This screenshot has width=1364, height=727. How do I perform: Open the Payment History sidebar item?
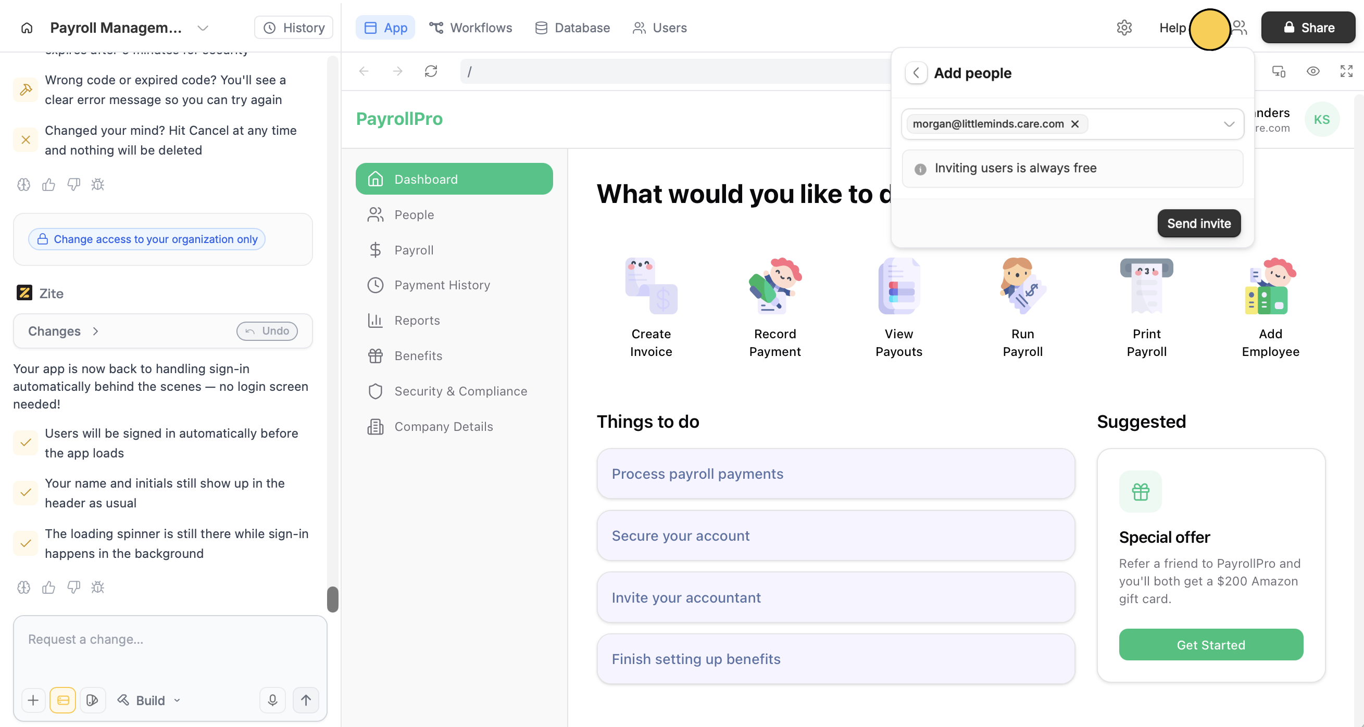click(x=442, y=285)
